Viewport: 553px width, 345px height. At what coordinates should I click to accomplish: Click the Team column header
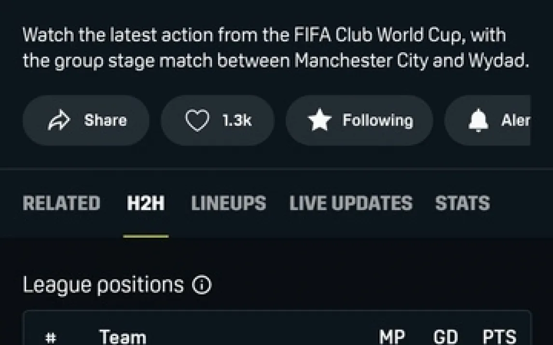(x=123, y=337)
